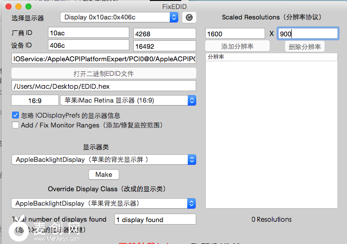The height and width of the screenshot is (244, 347).
Task: Click the 16:9 aspect ratio field
Action: pos(34,101)
